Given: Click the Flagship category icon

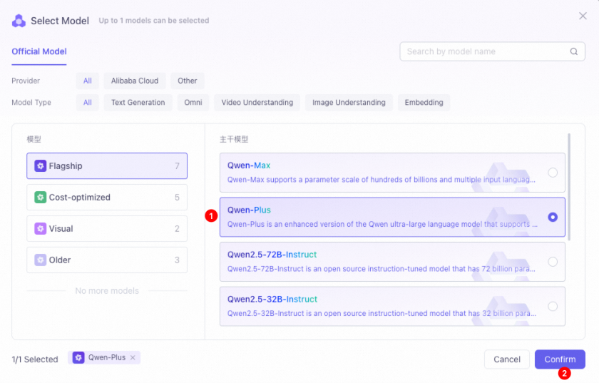Looking at the screenshot, I should [40, 166].
